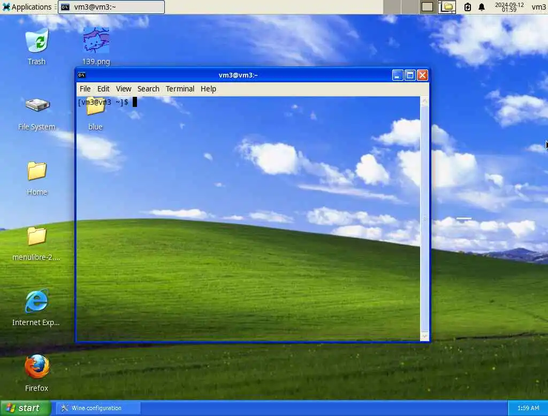Minimize the vm3@vm3 terminal window
This screenshot has width=548, height=416.
pos(398,75)
